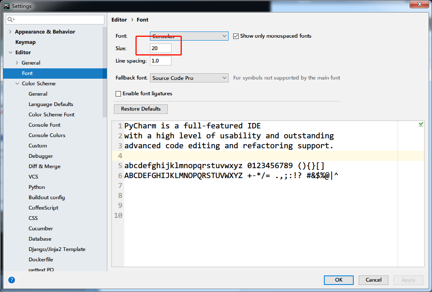Open the Font dropdown

189,36
